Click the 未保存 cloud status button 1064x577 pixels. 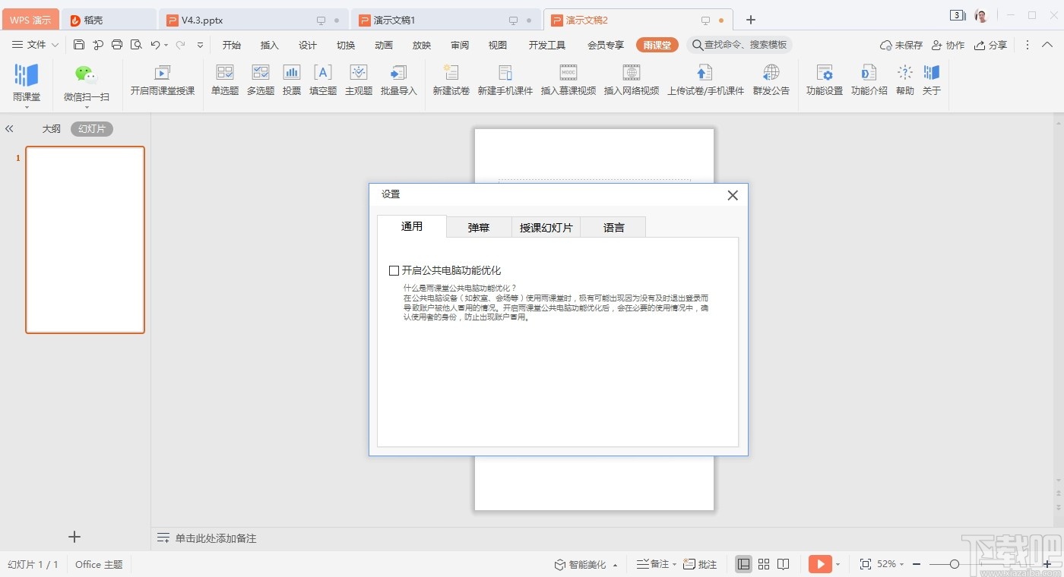tap(901, 45)
